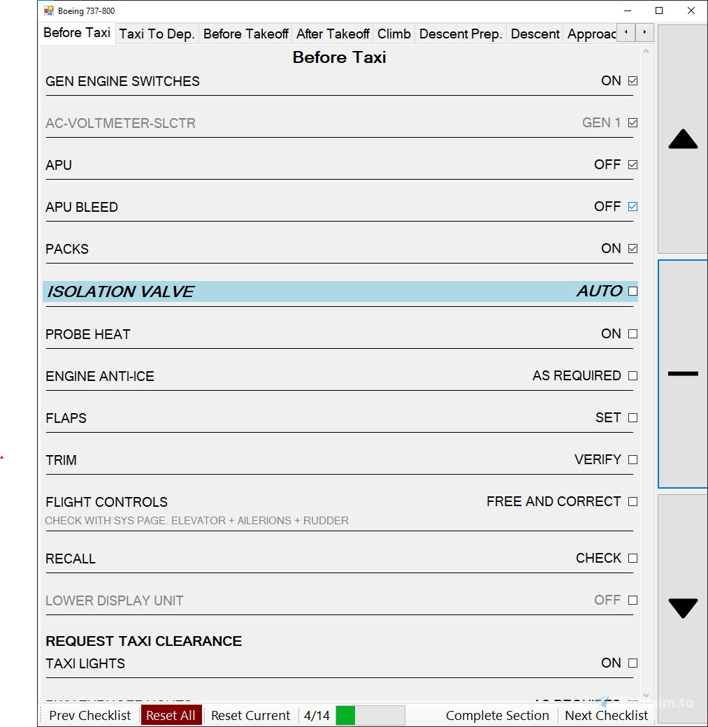Click the Complete Section button

coord(497,715)
